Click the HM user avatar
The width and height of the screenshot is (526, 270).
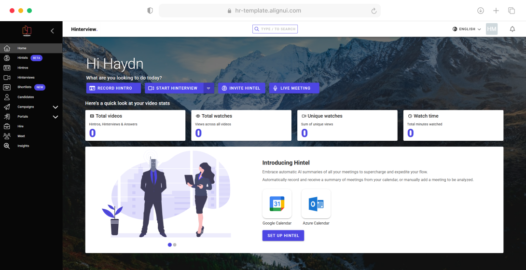[492, 29]
